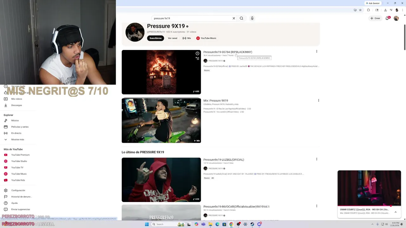Add first video to queue icon
The image size is (406, 228).
pos(197,59)
